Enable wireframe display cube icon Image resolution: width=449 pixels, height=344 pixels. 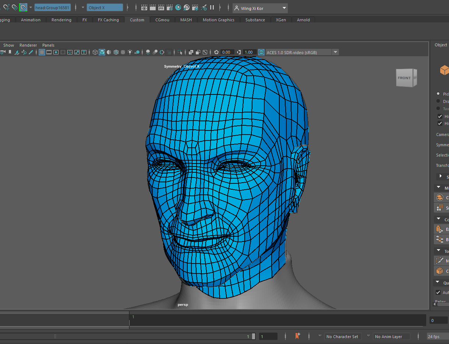pos(95,52)
